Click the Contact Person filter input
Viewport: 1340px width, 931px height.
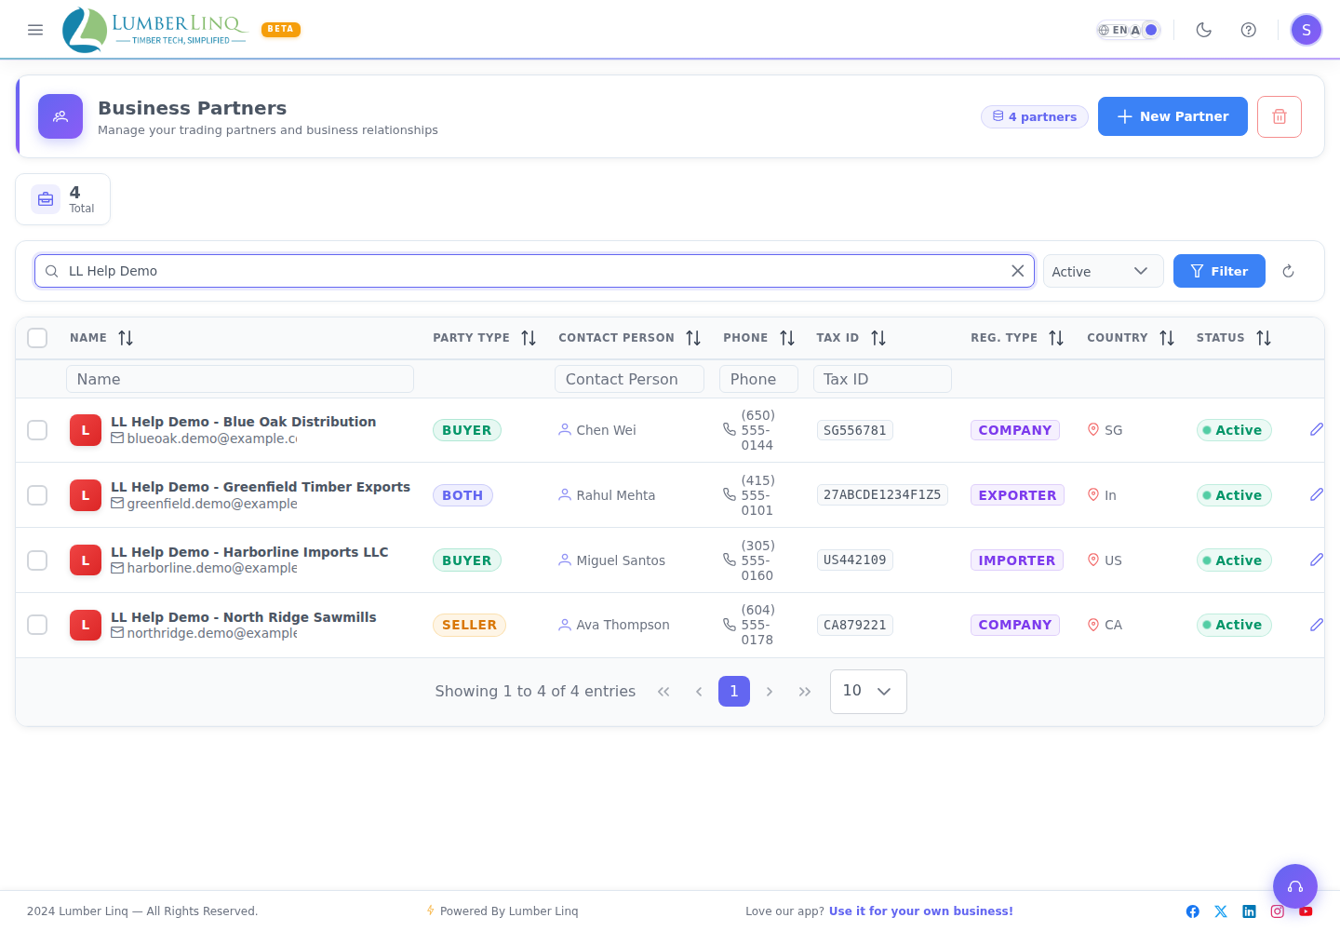[629, 379]
